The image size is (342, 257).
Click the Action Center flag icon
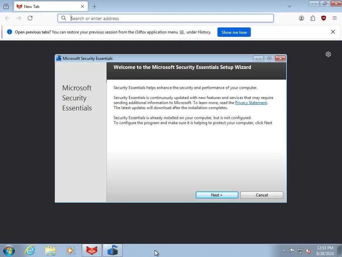pyautogui.click(x=292, y=250)
